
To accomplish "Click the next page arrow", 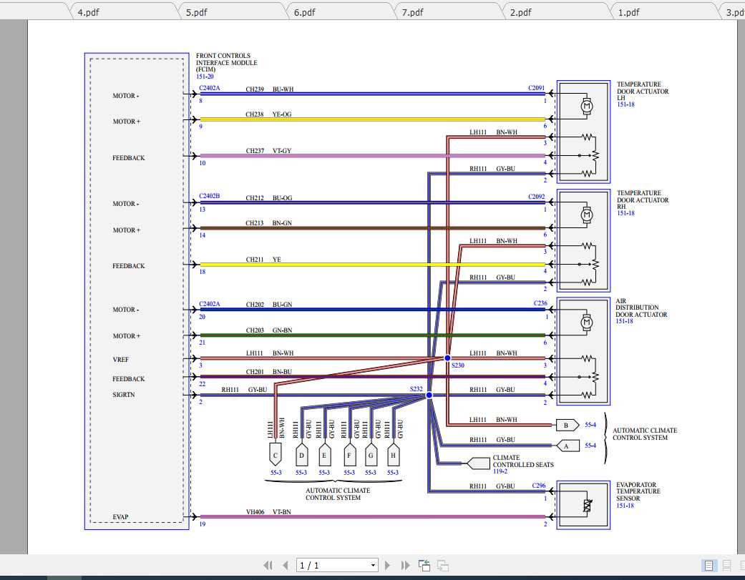I will (x=388, y=565).
